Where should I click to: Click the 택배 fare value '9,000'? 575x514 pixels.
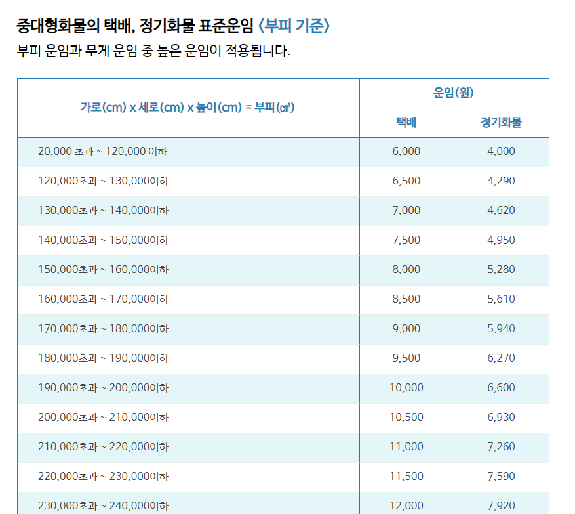[x=406, y=329]
